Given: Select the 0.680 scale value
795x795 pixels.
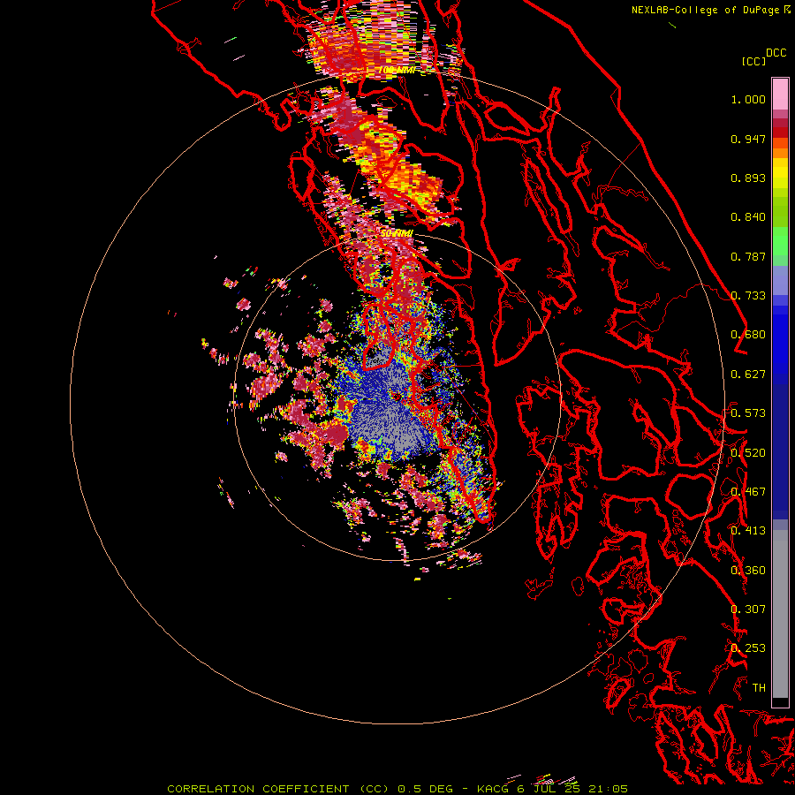Looking at the screenshot, I should pyautogui.click(x=748, y=335).
